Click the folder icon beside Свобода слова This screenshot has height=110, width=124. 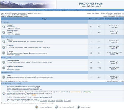pos(4,62)
